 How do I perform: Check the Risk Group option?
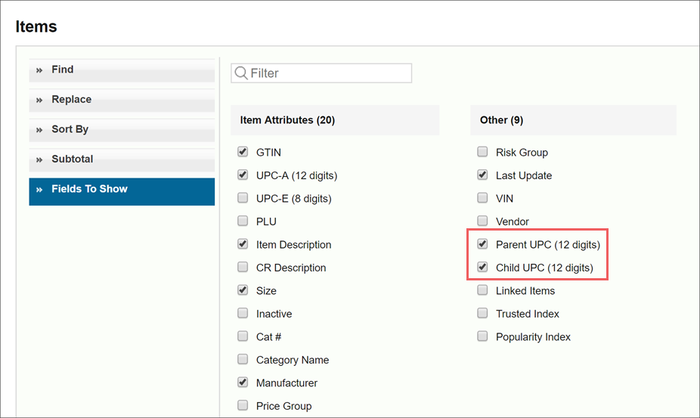(482, 152)
